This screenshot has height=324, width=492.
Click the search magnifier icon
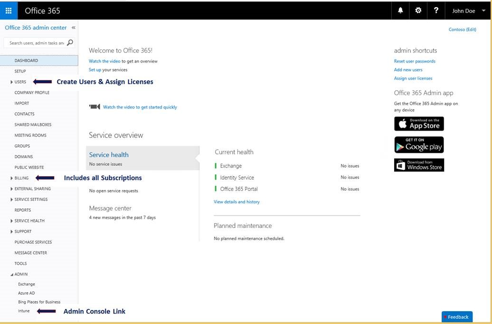point(69,42)
